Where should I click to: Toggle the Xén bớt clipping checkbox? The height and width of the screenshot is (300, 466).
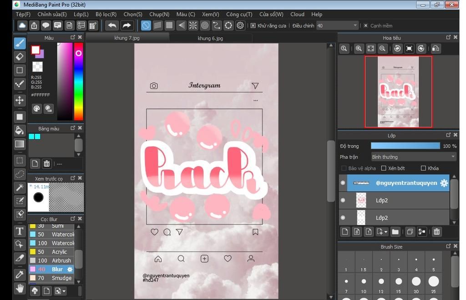(384, 168)
